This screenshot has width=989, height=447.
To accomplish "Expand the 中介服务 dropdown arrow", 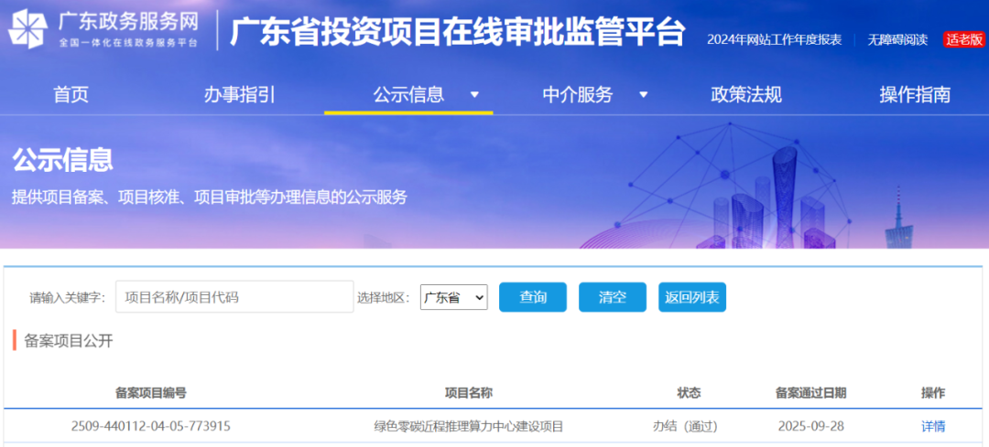I will tap(644, 95).
